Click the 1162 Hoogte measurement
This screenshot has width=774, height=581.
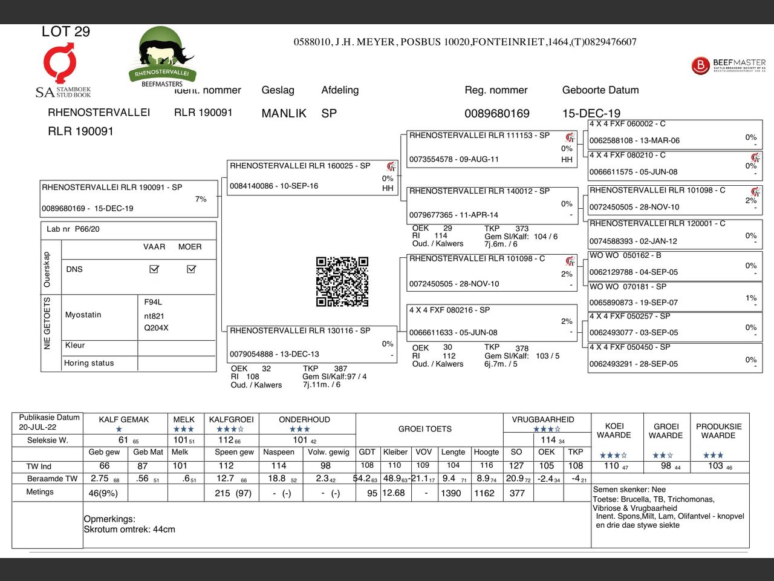[x=484, y=493]
